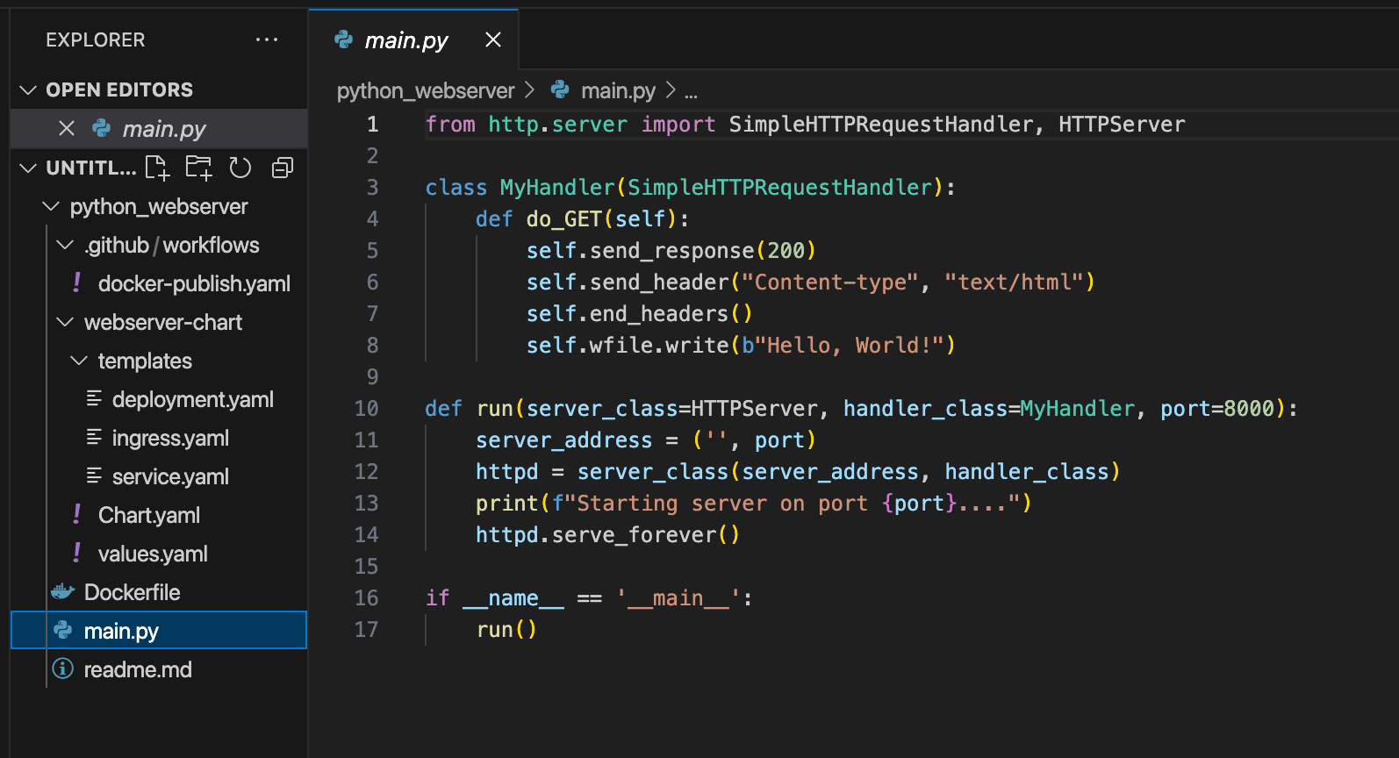Click New File icon in explorer header
Screen dimensions: 1399x758
point(157,168)
